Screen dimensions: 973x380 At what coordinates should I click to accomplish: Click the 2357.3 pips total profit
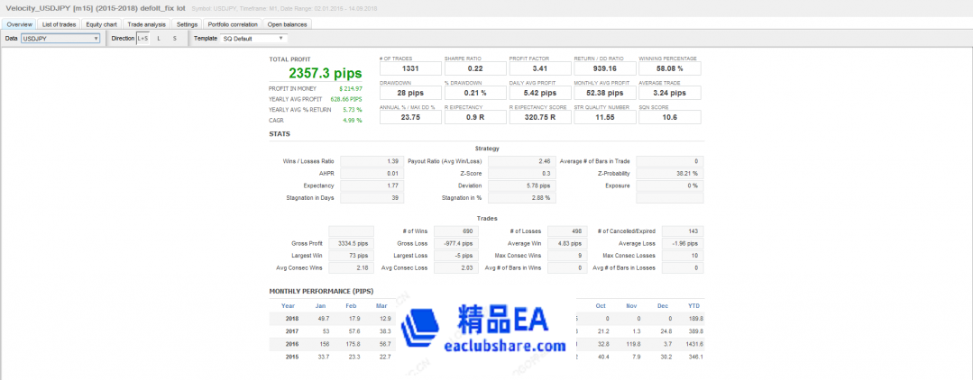pyautogui.click(x=326, y=73)
